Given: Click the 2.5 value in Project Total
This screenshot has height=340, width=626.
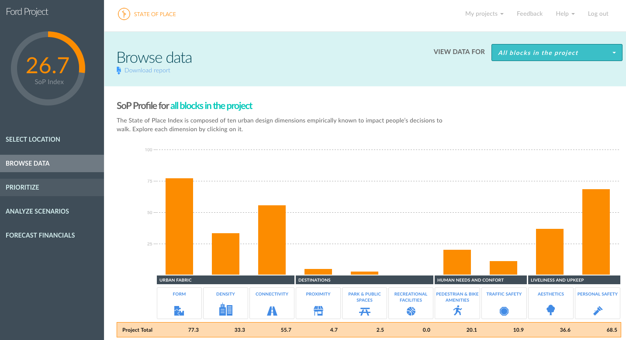Looking at the screenshot, I should coord(380,330).
